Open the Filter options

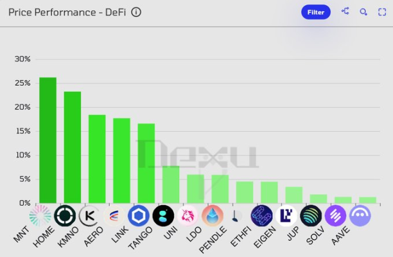(315, 12)
